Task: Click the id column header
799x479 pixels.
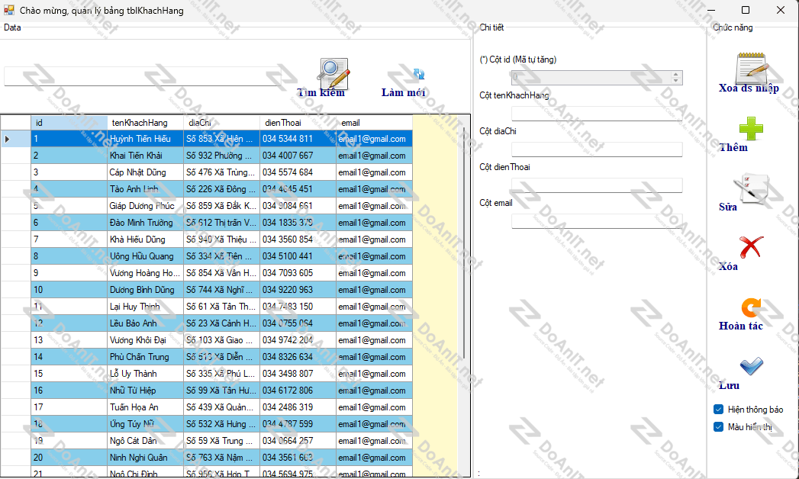Action: tap(69, 123)
